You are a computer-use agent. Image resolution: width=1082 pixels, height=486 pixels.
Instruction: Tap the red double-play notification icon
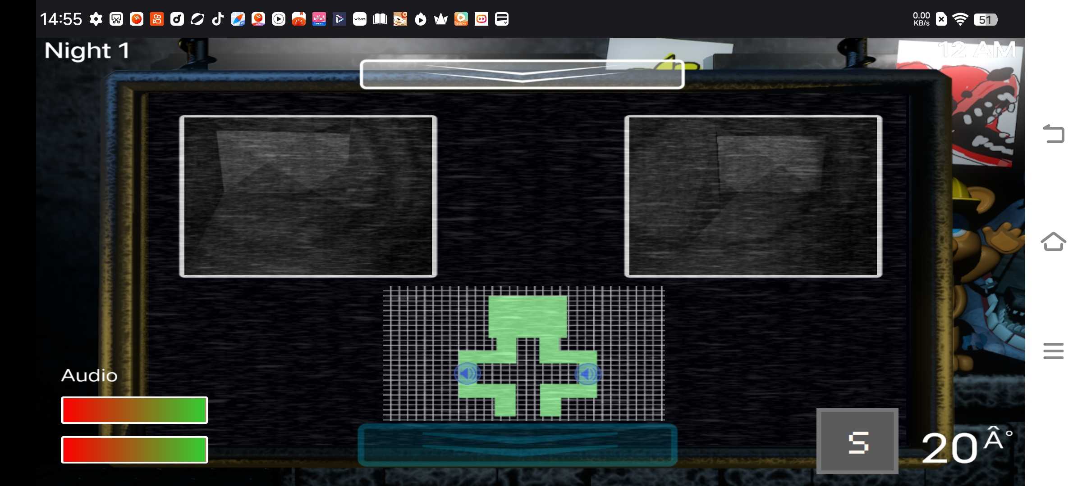click(x=481, y=19)
